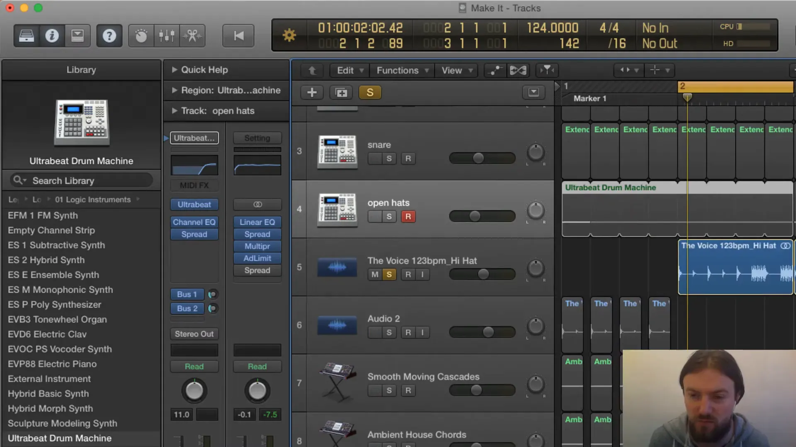Open the Functions menu
The height and width of the screenshot is (447, 796).
[x=402, y=70]
